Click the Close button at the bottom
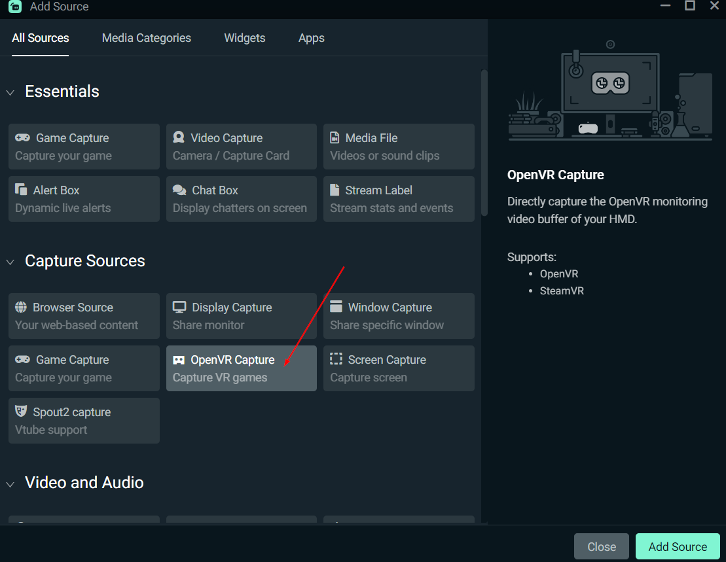 tap(601, 546)
